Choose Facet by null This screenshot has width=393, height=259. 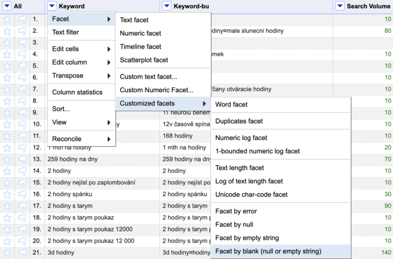coord(281,225)
